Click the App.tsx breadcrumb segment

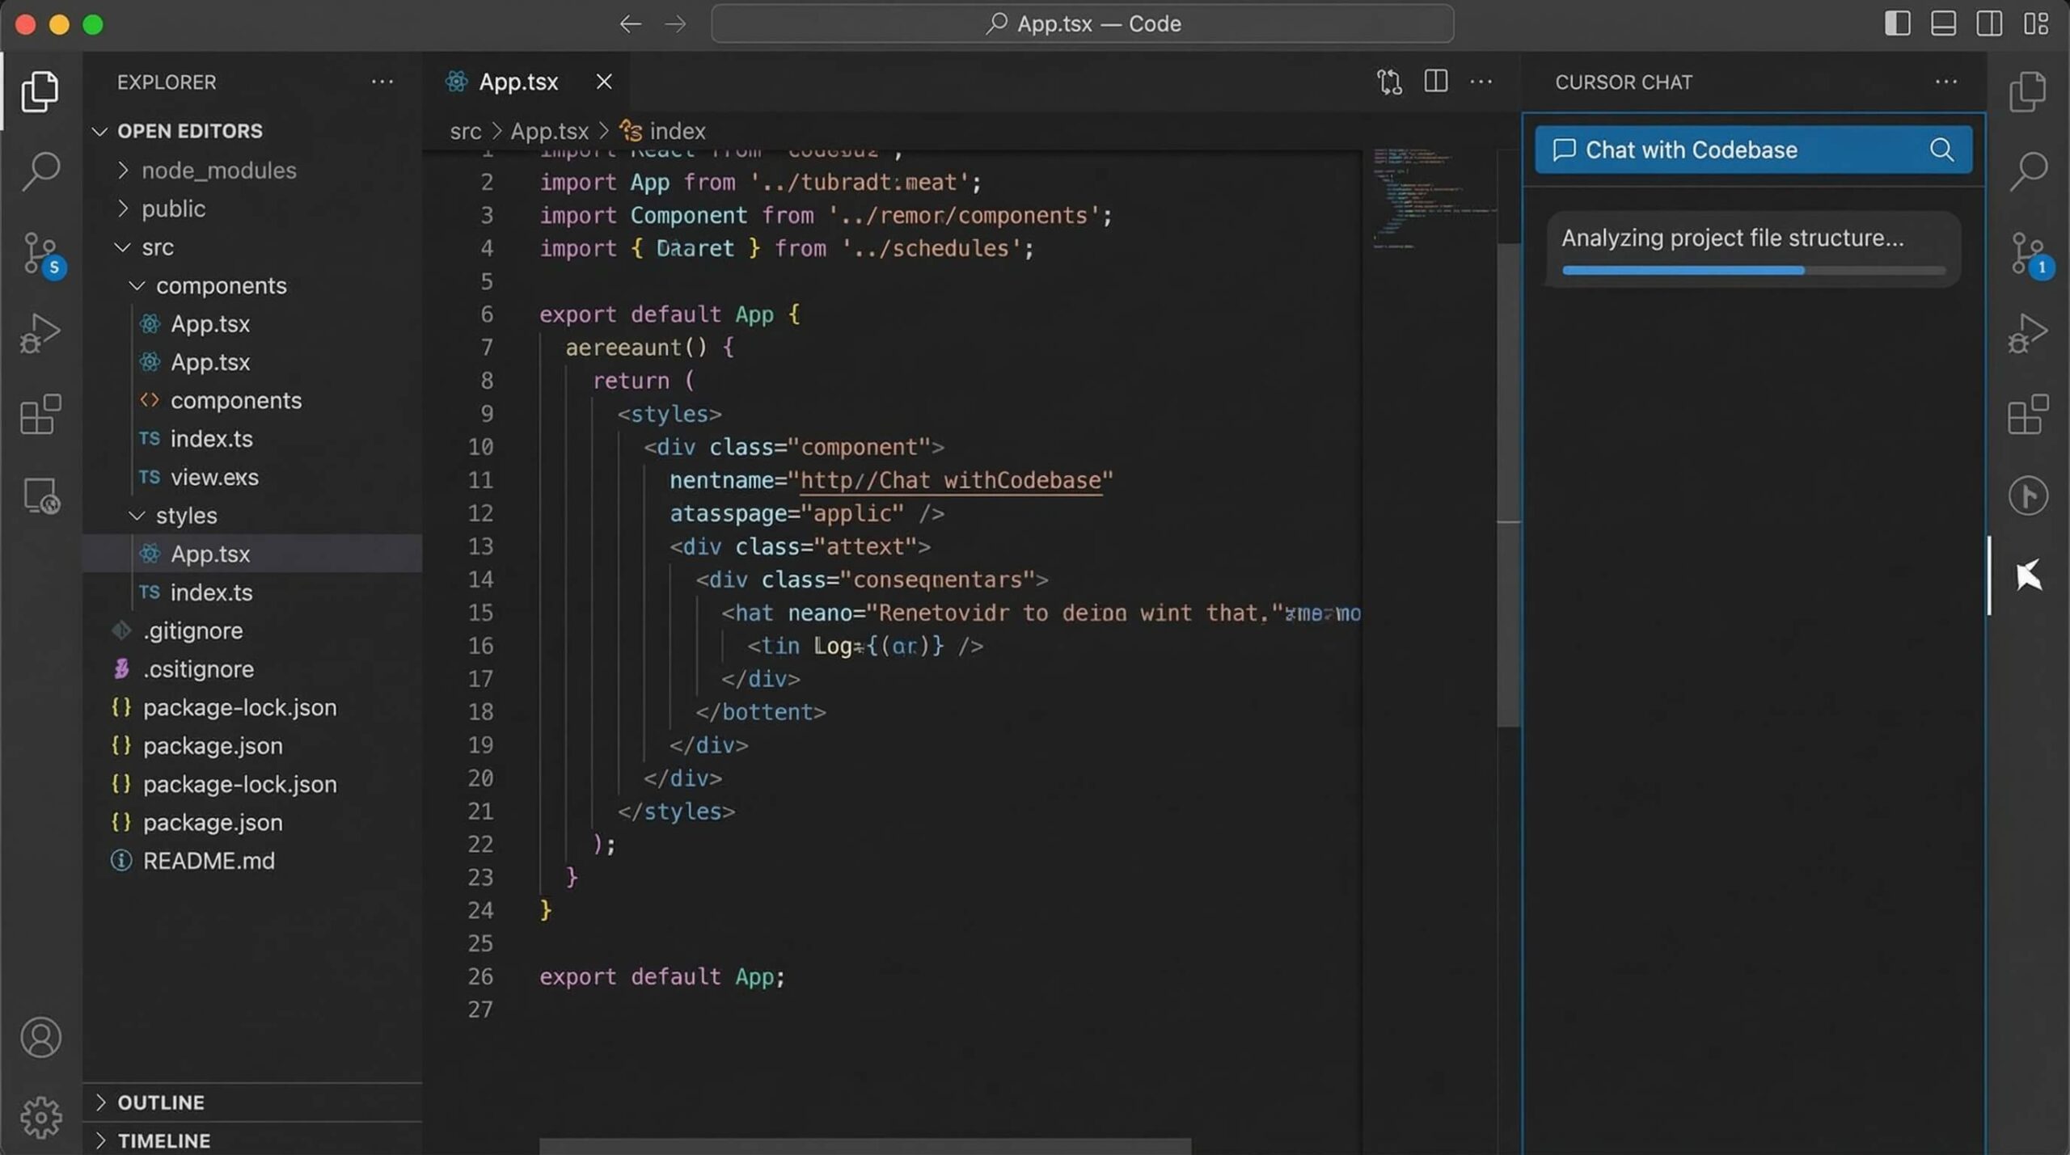[549, 131]
